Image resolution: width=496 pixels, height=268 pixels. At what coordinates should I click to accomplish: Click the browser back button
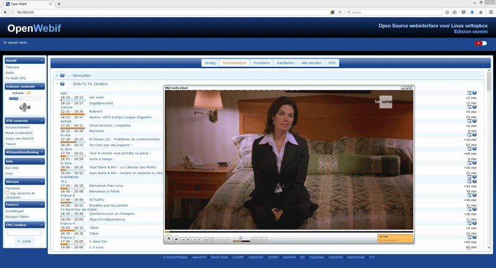5,12
